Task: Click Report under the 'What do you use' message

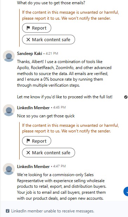Action: click(36, 28)
